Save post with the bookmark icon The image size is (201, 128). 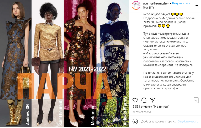coord(196,100)
